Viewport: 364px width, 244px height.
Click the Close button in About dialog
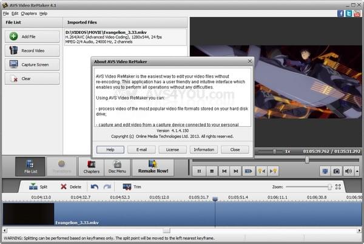pyautogui.click(x=235, y=149)
